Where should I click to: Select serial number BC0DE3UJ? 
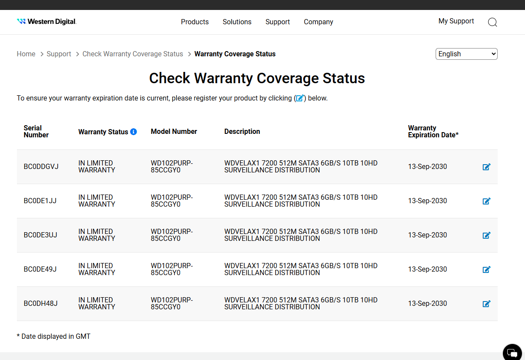(x=40, y=235)
